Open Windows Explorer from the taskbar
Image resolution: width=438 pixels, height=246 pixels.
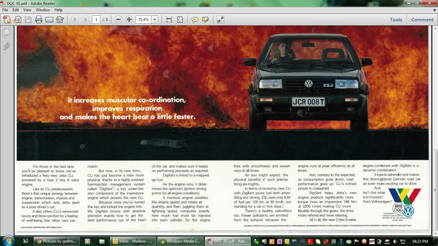coord(102,241)
